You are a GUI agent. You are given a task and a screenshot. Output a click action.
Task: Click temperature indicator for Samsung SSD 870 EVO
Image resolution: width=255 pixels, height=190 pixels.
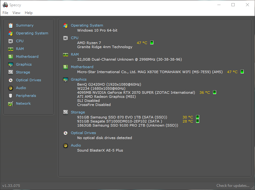198,117
